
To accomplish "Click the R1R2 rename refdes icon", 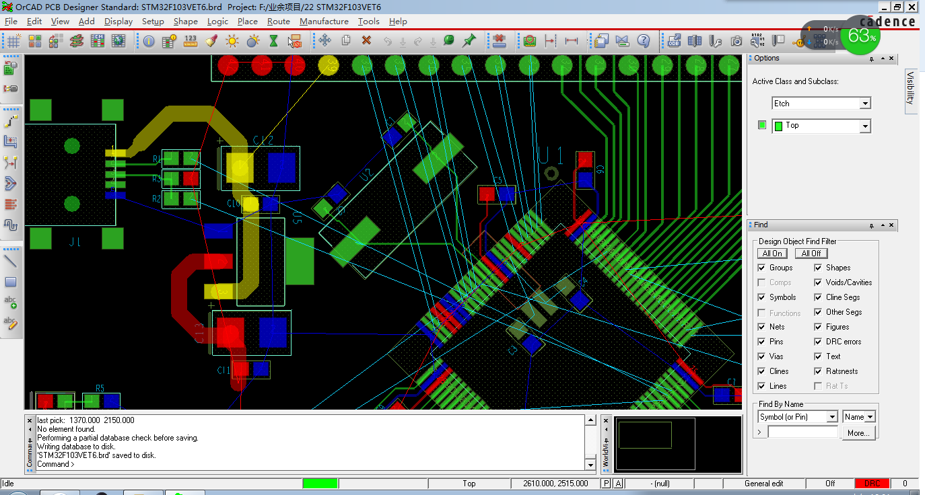I will [x=757, y=41].
